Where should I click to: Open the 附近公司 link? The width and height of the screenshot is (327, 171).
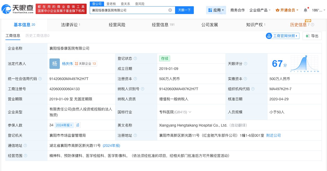click(273, 135)
